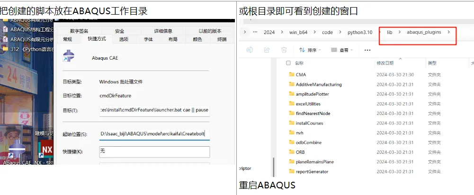The image size is (474, 195).
Task: Go to 2024 in the address breadcrumb
Action: pos(269,32)
